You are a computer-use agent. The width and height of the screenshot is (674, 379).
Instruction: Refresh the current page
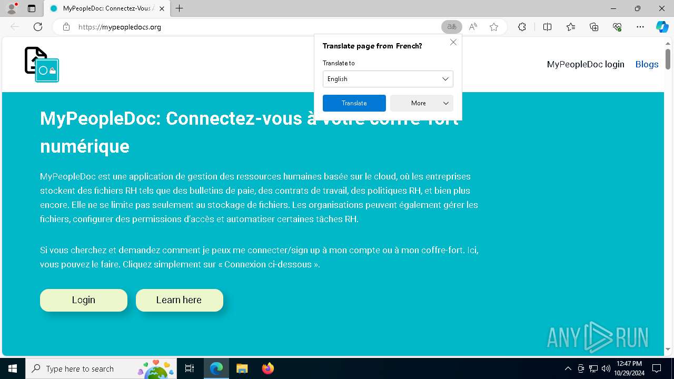38,27
